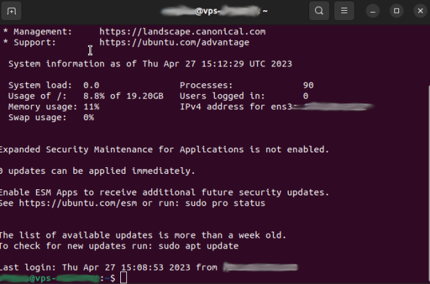Click the landscape.canonical.com URL
Viewport: 430px width, 284px height.
(x=182, y=32)
